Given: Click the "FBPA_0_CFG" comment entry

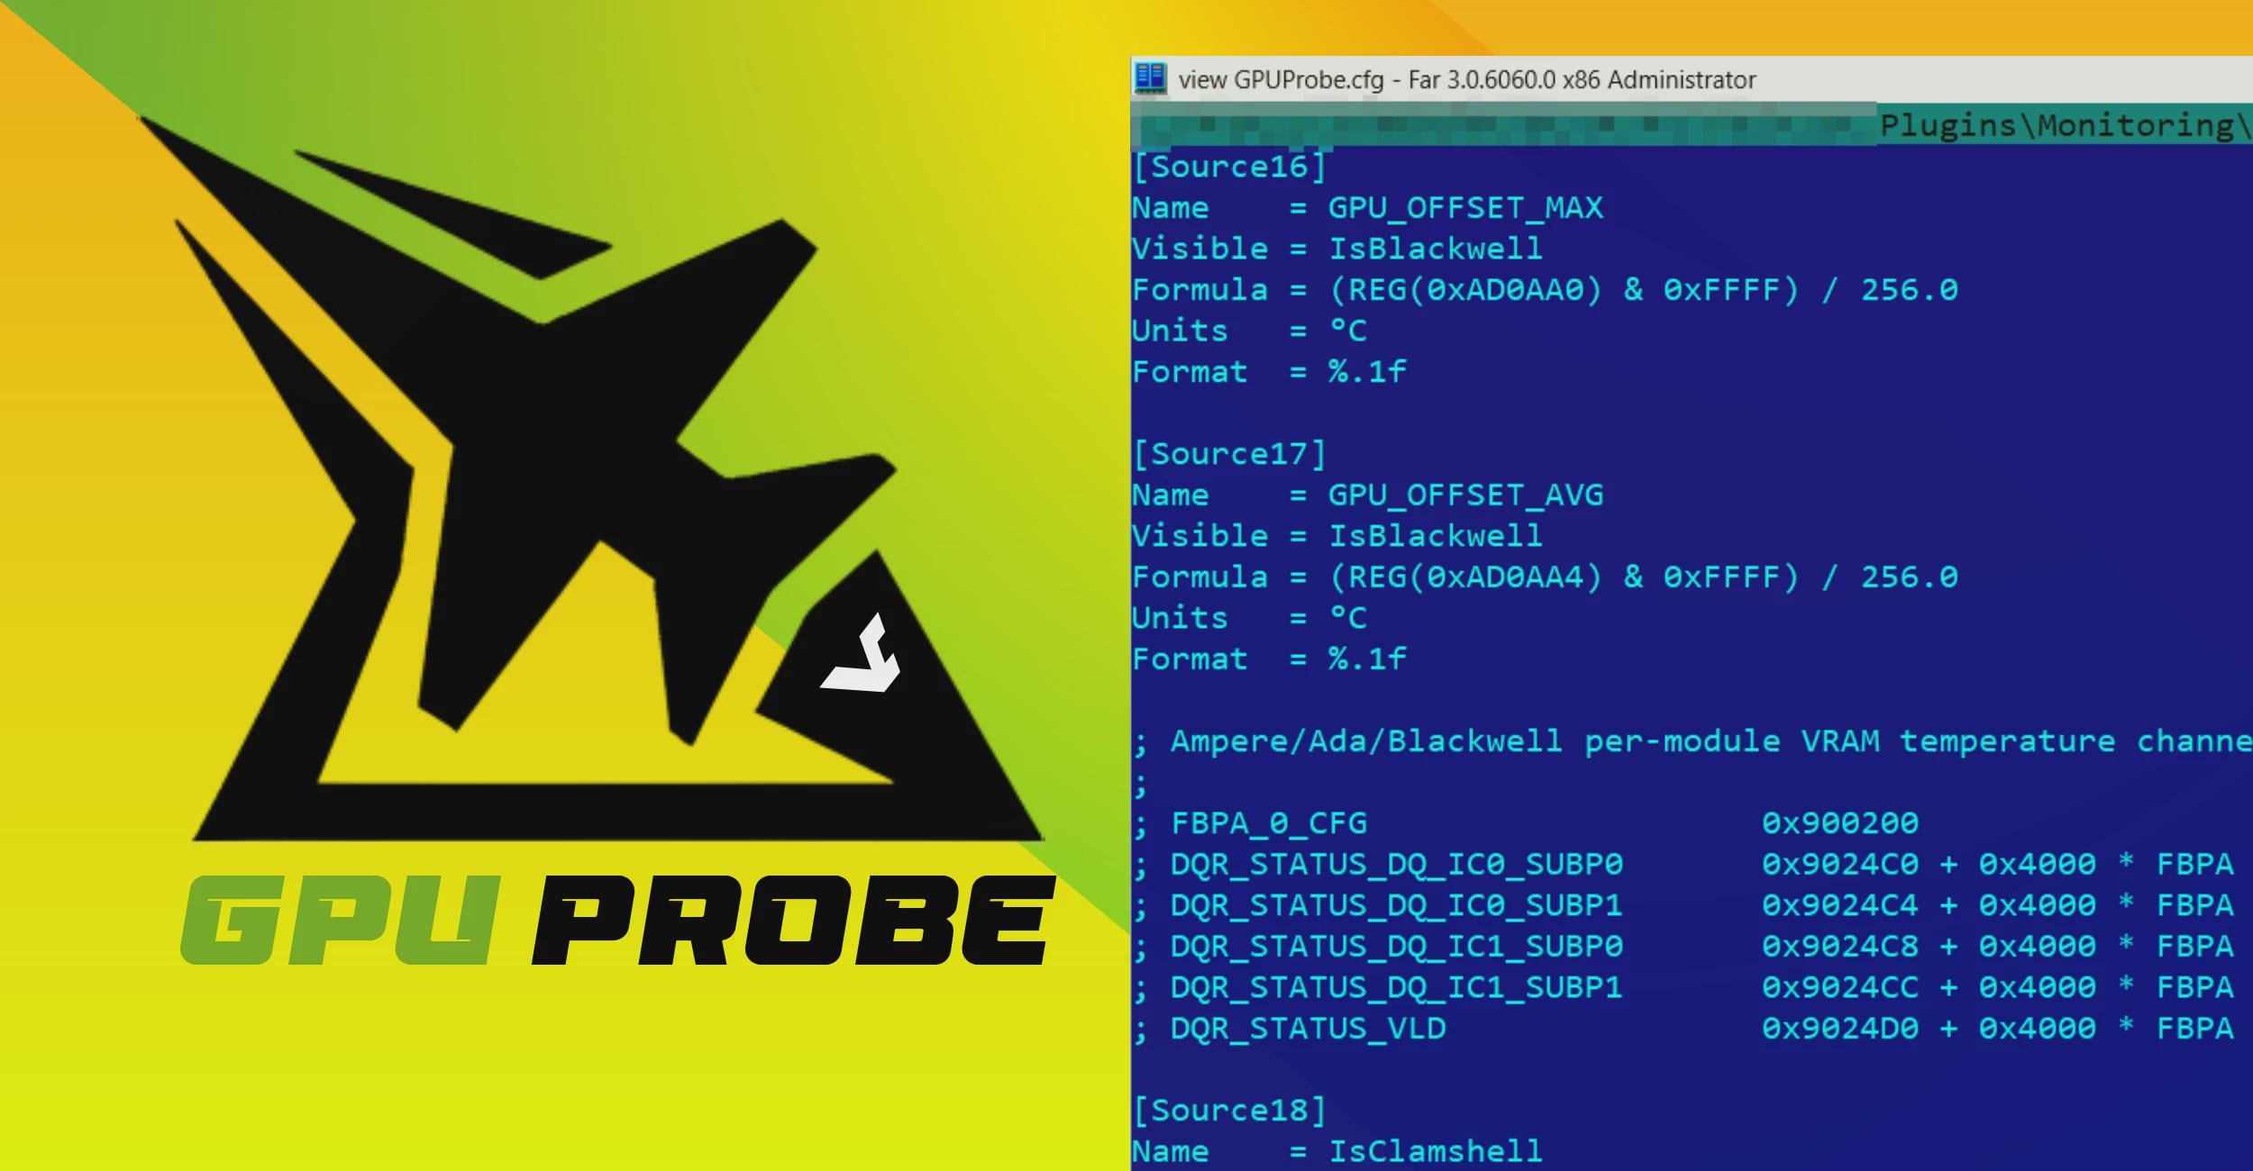Looking at the screenshot, I should click(1269, 823).
